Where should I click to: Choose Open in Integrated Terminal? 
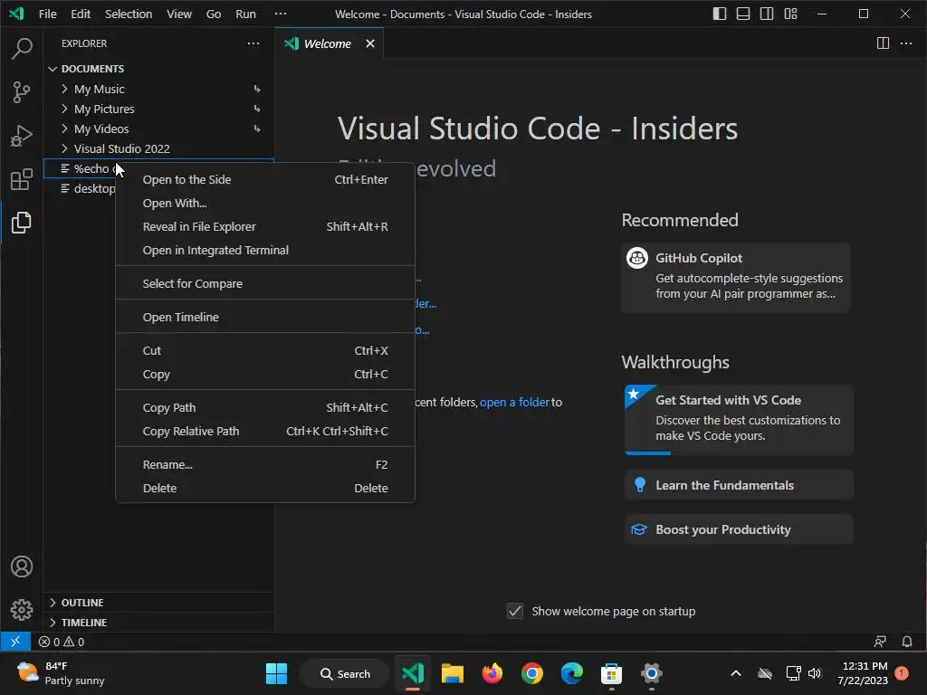tap(265, 250)
